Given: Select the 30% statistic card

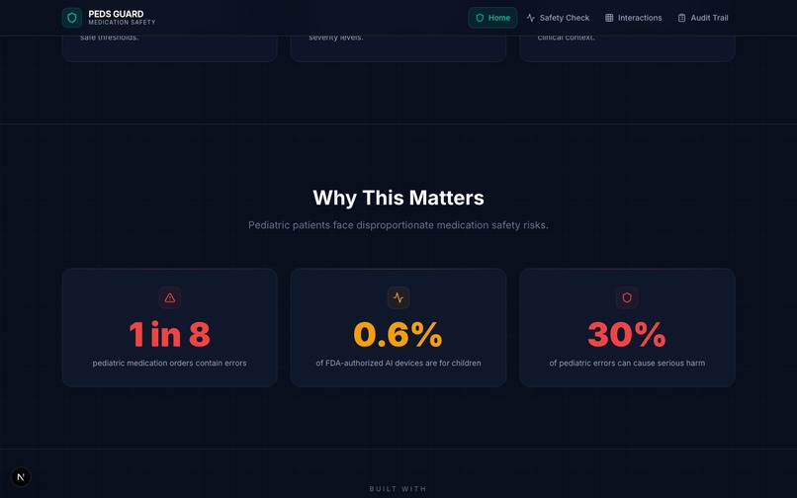Looking at the screenshot, I should point(627,328).
